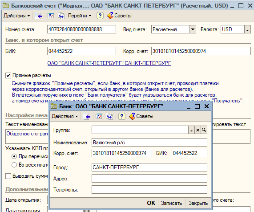This screenshot has height=212, width=254.
Task: Click Закрыть in the Банк dialog
Action: 198,203
